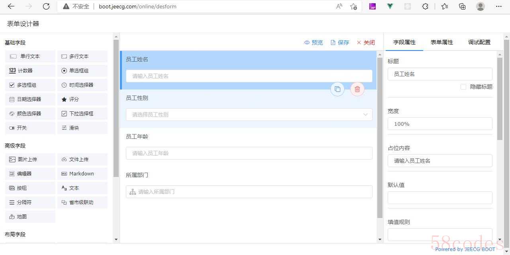Click the left field palette scrollbar
The height and width of the screenshot is (255, 510).
tap(116, 108)
